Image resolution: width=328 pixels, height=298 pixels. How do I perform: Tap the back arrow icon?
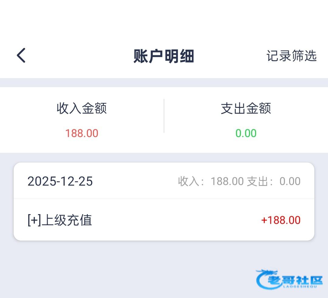tap(21, 56)
